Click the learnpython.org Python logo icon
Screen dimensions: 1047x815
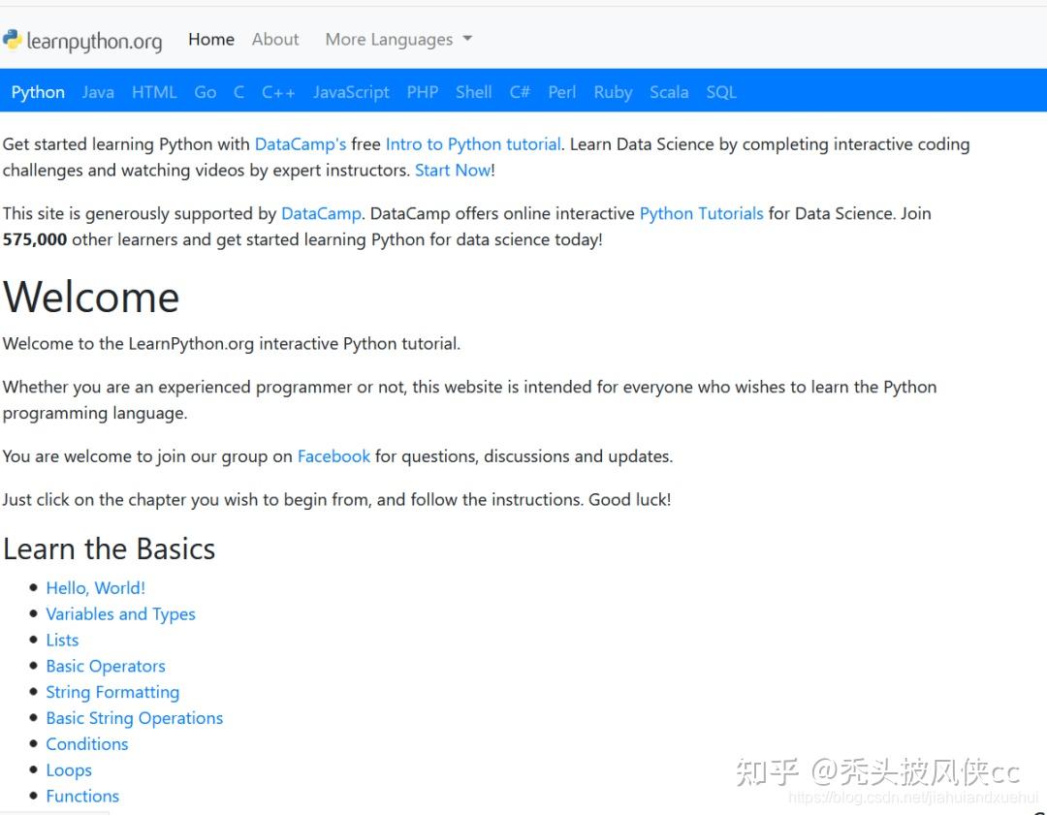pyautogui.click(x=14, y=40)
